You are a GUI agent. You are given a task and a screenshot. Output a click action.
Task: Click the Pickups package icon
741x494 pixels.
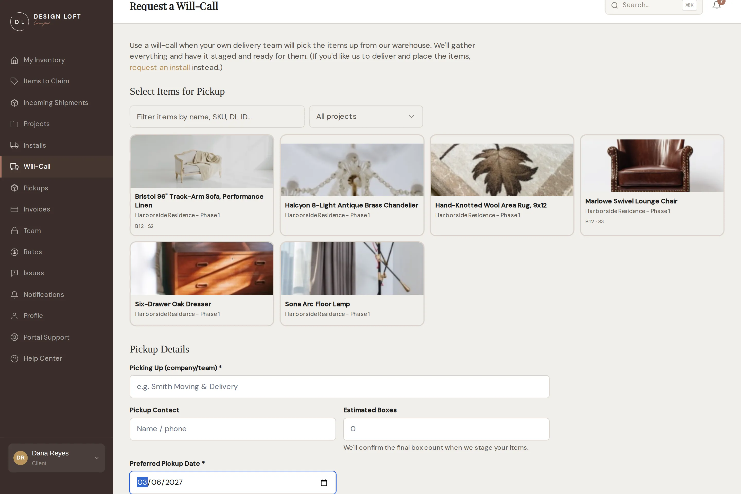point(14,188)
